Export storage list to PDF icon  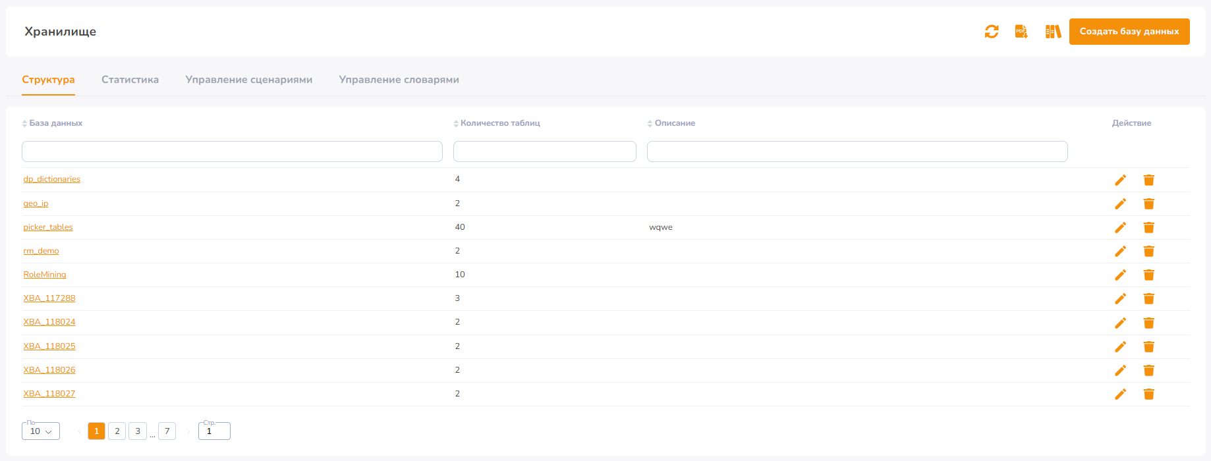point(1021,32)
